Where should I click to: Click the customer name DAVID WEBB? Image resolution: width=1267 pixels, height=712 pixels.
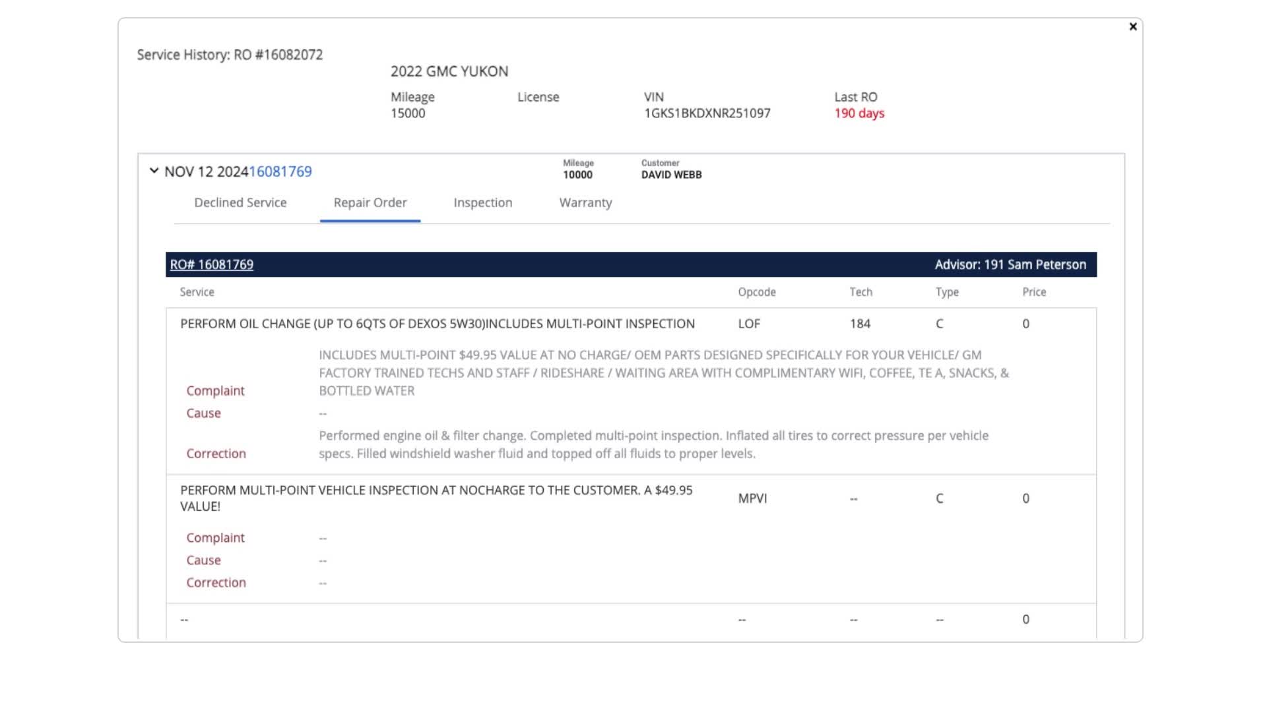click(x=671, y=175)
